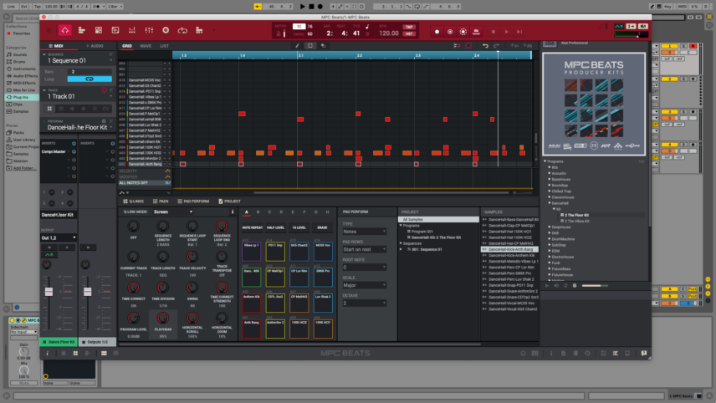
Task: Click the Program Level knob
Action: click(133, 318)
